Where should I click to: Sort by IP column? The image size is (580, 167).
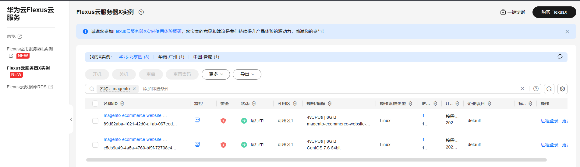tap(435, 104)
